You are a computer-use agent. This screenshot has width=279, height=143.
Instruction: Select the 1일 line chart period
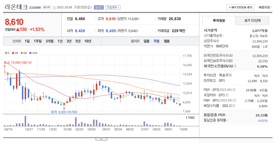tap(27, 41)
